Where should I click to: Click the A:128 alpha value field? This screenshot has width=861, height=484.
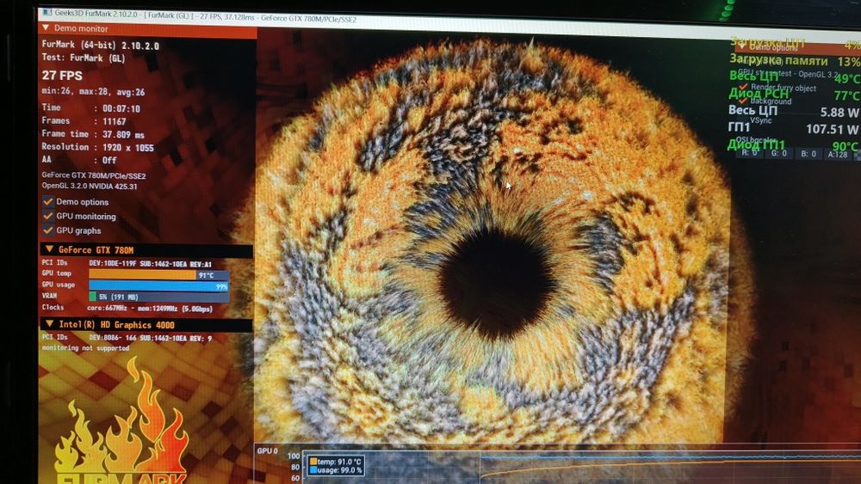(x=838, y=155)
